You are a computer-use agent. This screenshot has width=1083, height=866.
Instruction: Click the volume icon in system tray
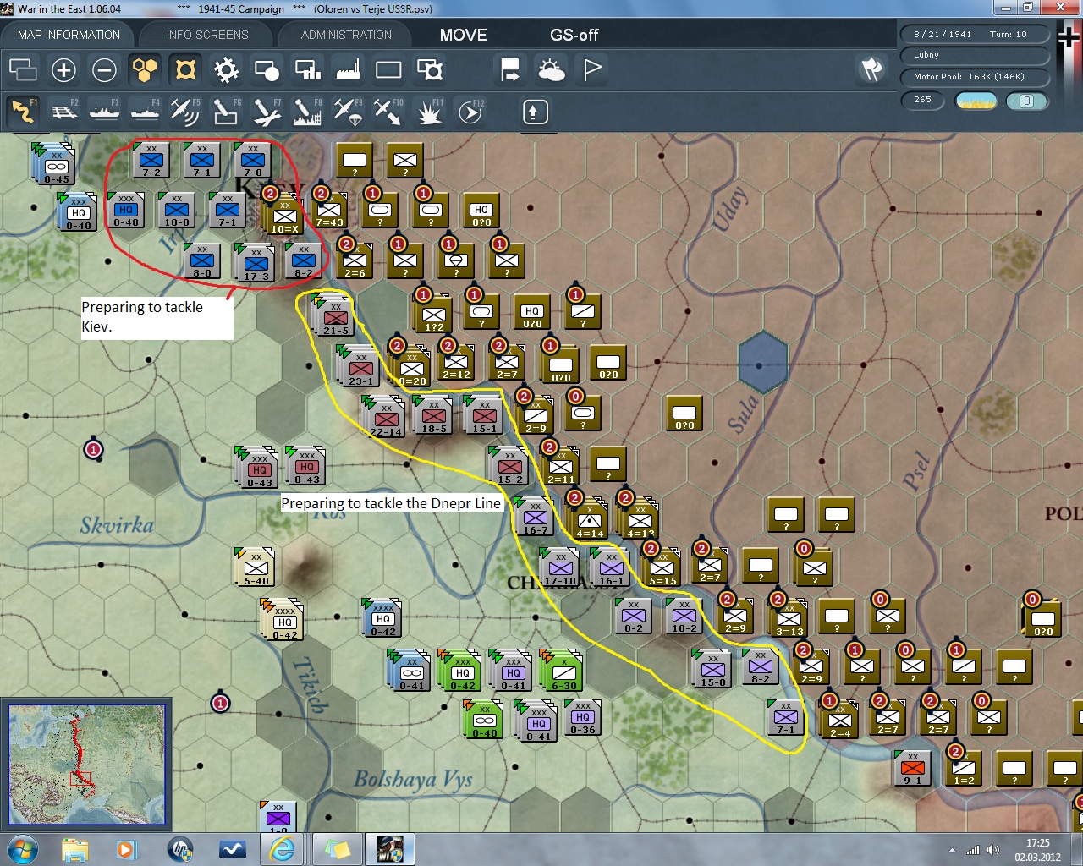click(992, 850)
